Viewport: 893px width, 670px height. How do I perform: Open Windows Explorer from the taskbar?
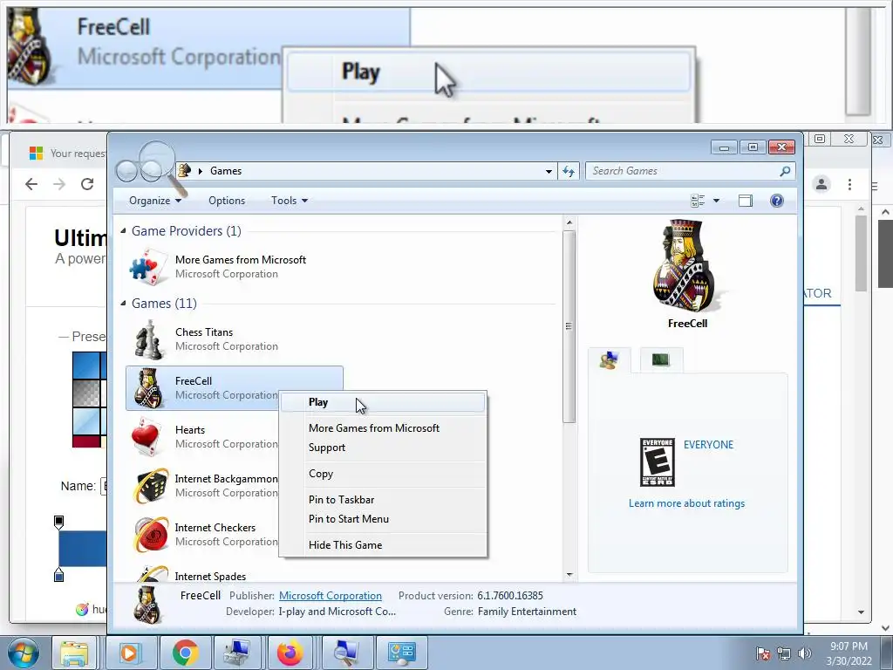74,653
